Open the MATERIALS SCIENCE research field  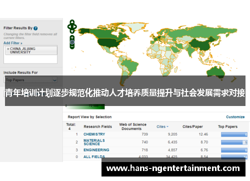94,142
